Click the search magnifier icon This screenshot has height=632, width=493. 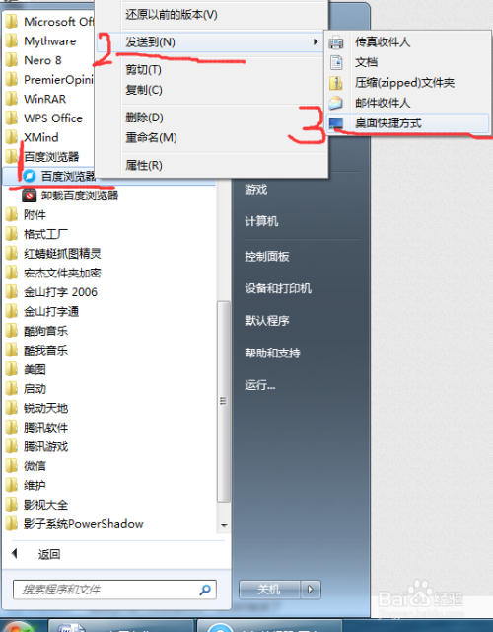(x=205, y=590)
